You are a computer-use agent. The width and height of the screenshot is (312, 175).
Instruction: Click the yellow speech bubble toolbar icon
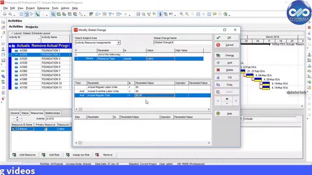(214, 14)
